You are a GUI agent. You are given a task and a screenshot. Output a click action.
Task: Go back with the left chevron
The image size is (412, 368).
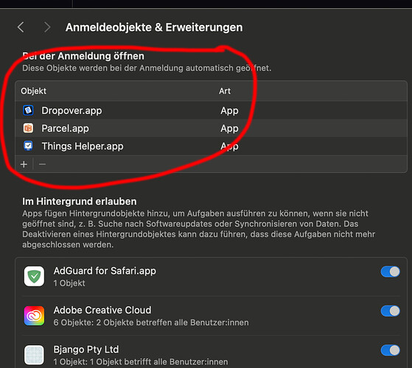point(21,27)
